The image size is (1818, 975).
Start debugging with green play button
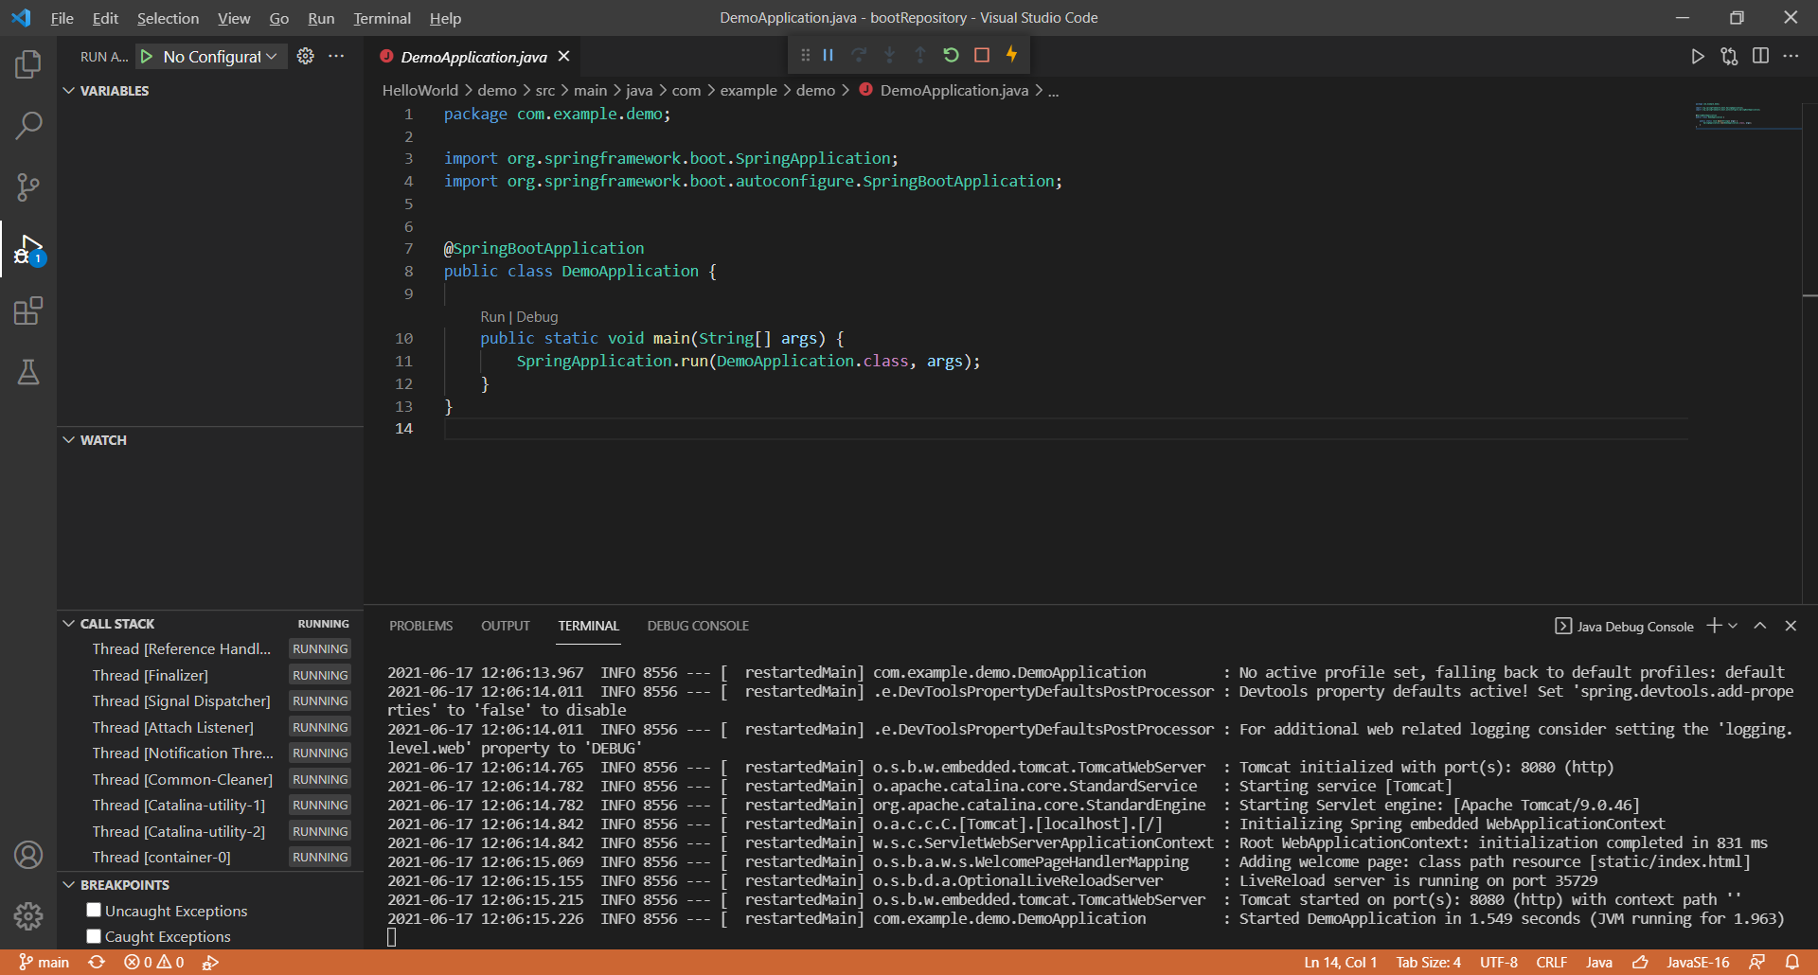pos(147,57)
